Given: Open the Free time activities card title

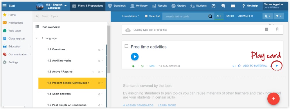Looking at the screenshot, I should [149, 47].
